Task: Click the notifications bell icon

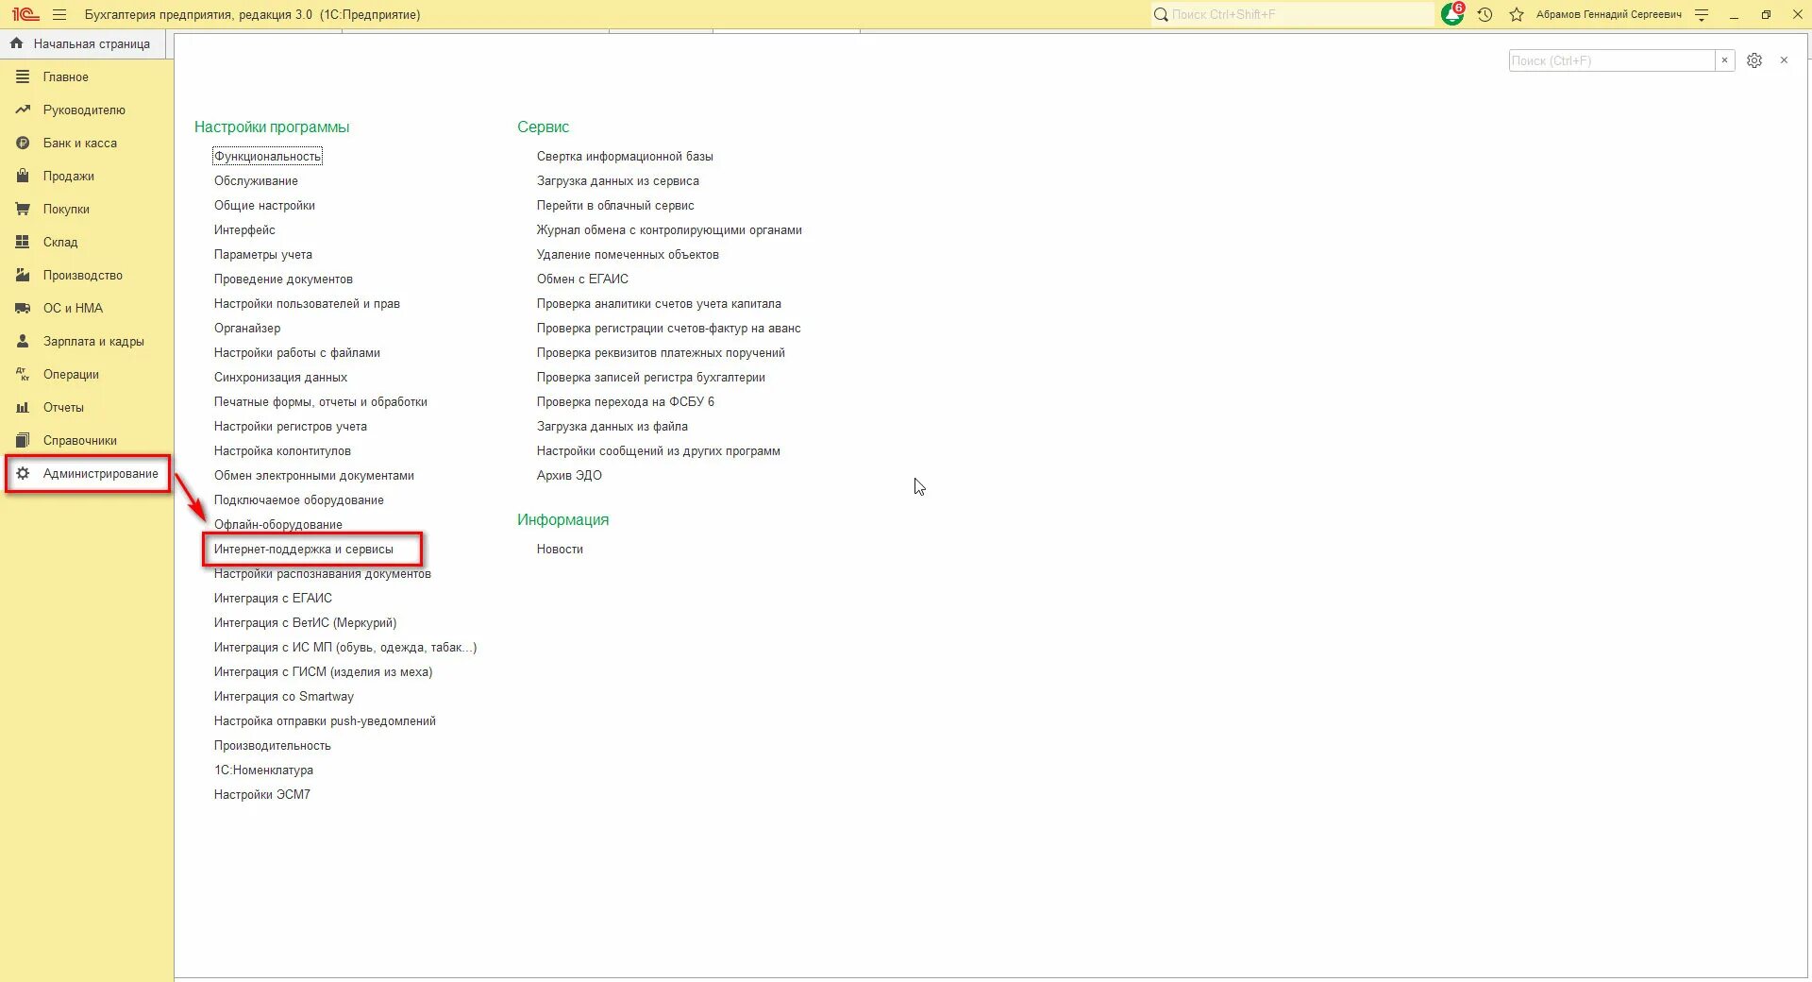Action: tap(1451, 15)
